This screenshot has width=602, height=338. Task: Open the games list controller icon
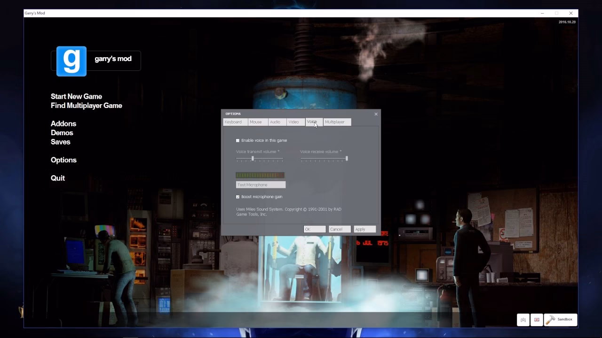(x=523, y=320)
